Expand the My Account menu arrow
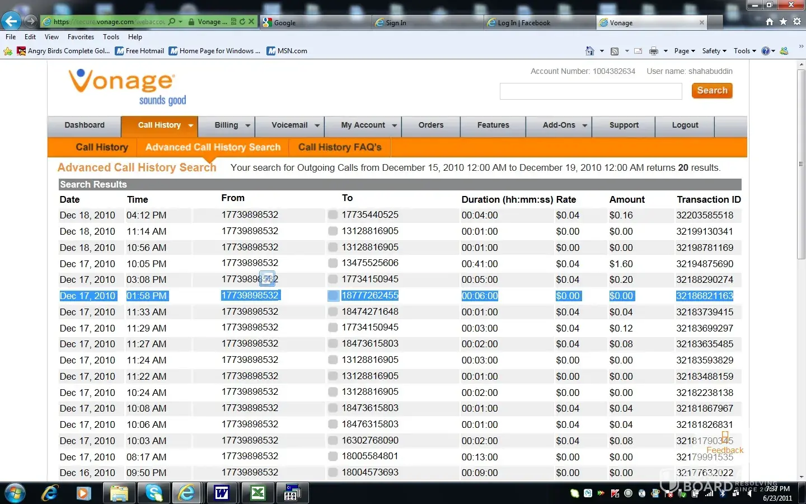 click(x=394, y=125)
